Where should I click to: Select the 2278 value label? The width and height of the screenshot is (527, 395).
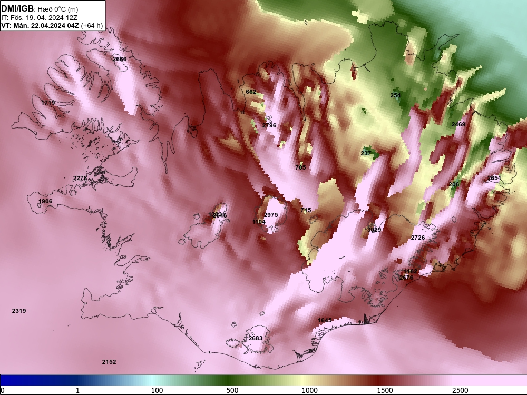tap(80, 178)
